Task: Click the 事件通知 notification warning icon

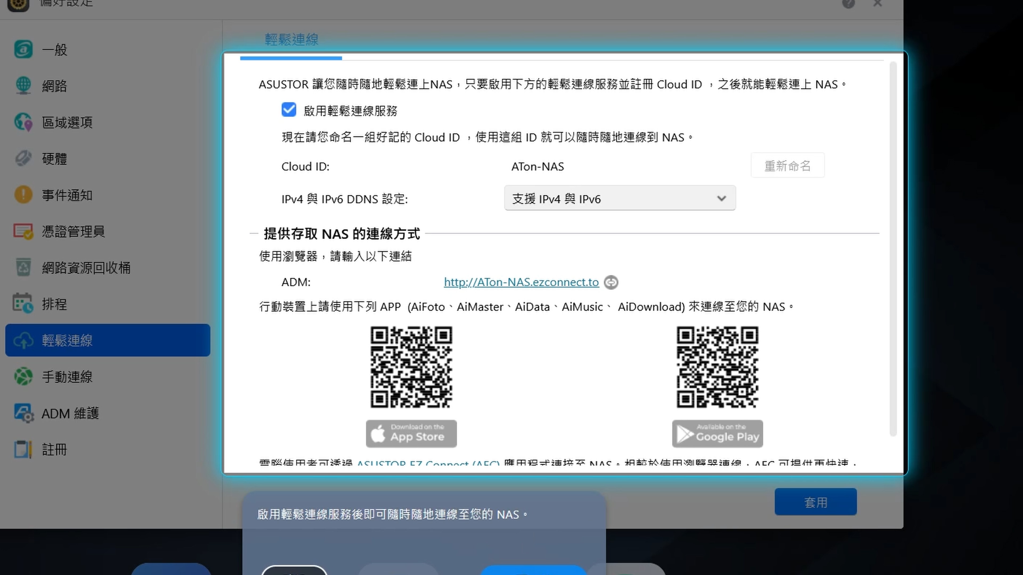Action: (x=23, y=195)
